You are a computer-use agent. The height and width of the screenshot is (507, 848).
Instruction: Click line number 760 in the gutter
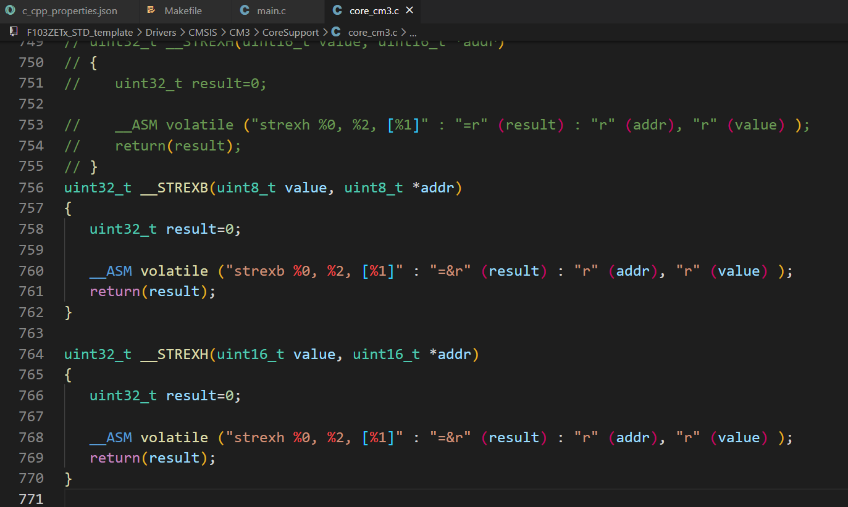[31, 271]
